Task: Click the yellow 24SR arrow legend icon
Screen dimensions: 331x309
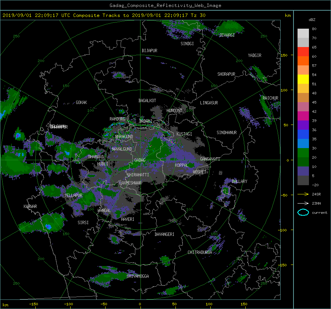Action: click(303, 194)
